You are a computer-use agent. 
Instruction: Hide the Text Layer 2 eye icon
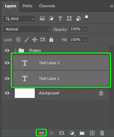point(7,63)
